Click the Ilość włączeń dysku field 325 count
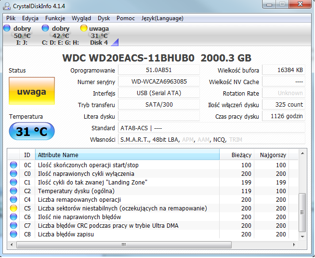315x258 pixels. point(284,105)
